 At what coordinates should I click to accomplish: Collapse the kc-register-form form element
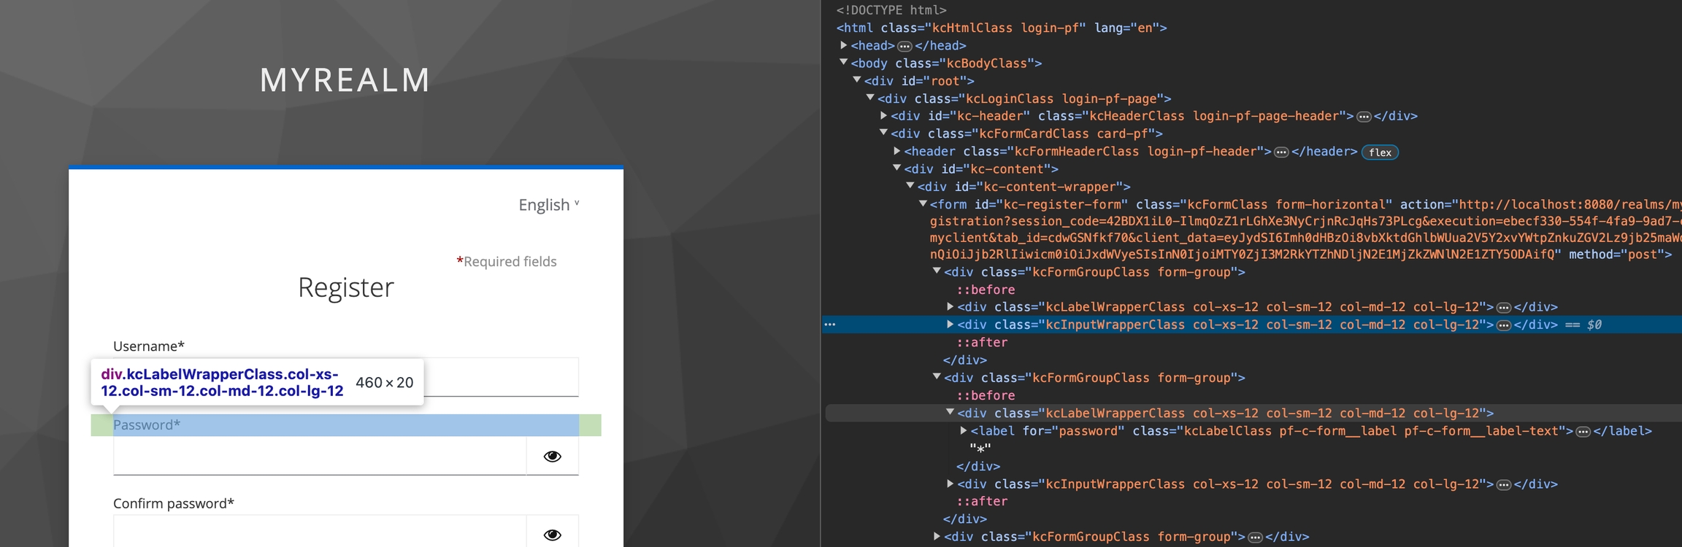[x=923, y=204]
